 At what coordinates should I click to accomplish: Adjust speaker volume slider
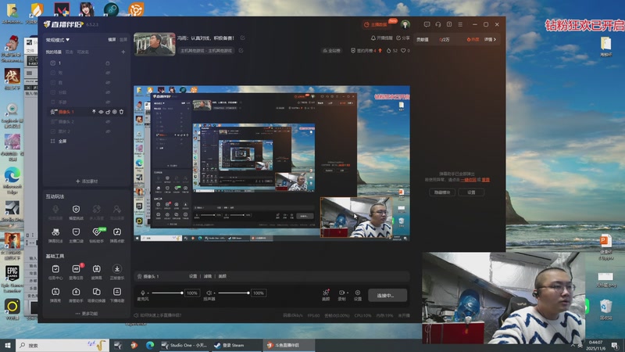[x=234, y=293]
